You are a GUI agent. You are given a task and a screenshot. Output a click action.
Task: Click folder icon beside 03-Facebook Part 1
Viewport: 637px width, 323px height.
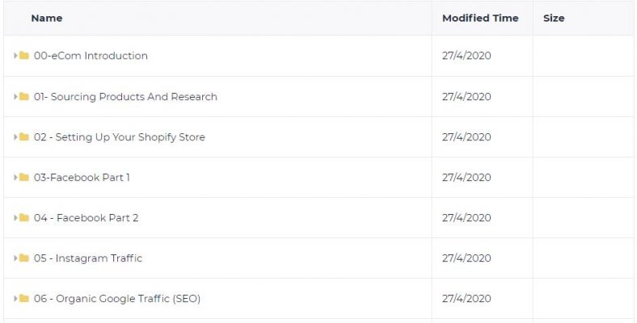click(x=24, y=177)
